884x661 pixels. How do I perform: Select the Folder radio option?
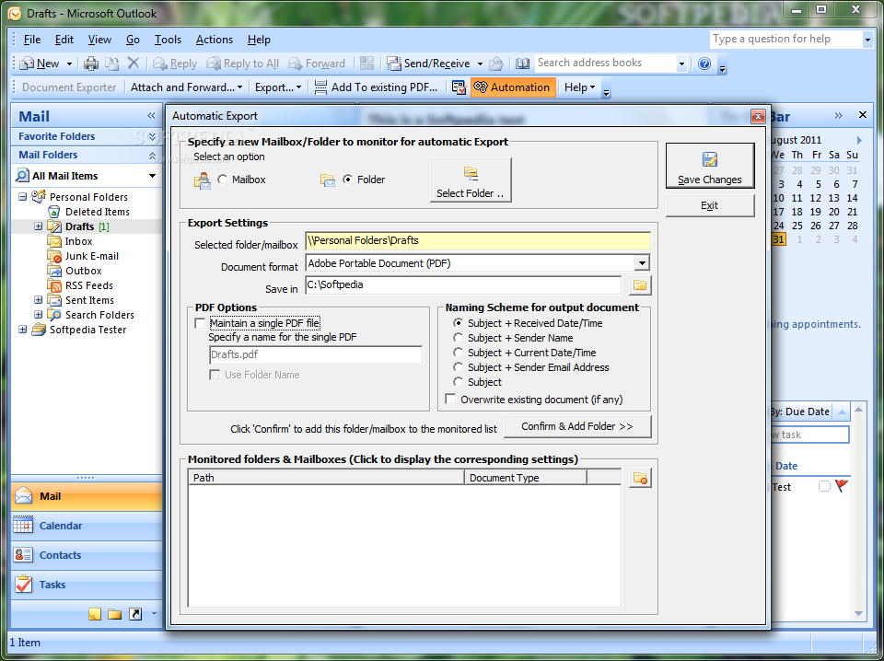click(x=348, y=180)
